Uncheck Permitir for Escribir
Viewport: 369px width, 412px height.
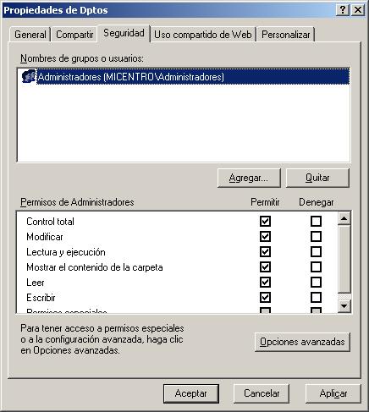pos(265,297)
